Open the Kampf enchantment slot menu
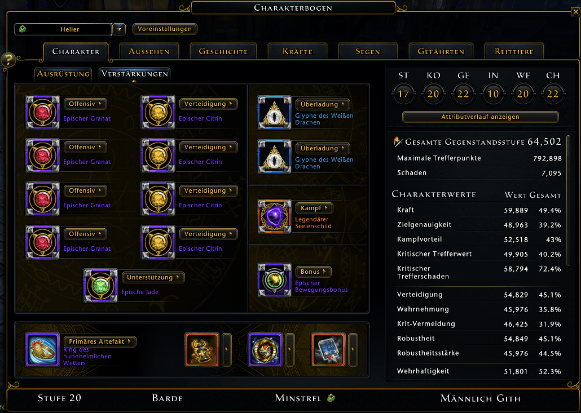The height and width of the screenshot is (413, 581). click(x=314, y=208)
